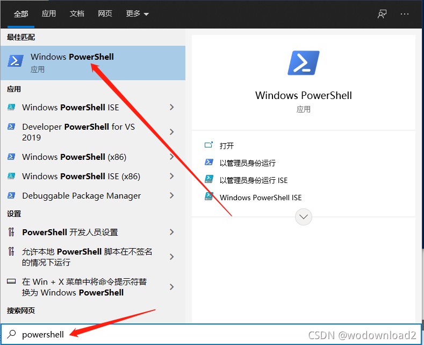
Task: Select the 网页 tab
Action: 105,14
